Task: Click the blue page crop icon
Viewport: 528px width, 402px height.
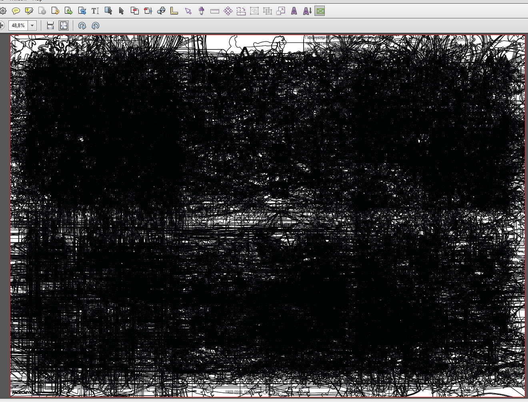Action: click(x=82, y=11)
